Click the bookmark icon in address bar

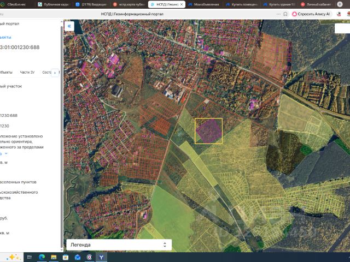click(x=285, y=14)
